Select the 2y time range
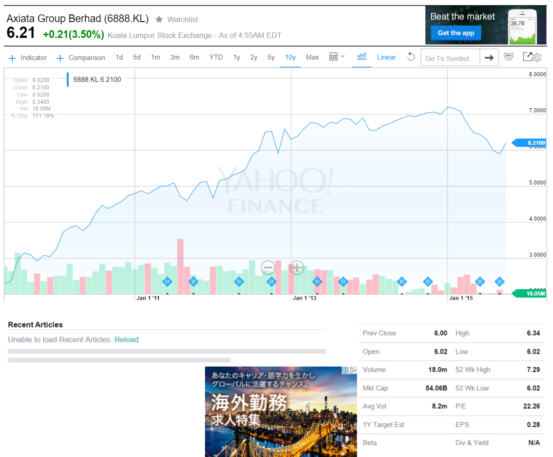 pos(254,57)
